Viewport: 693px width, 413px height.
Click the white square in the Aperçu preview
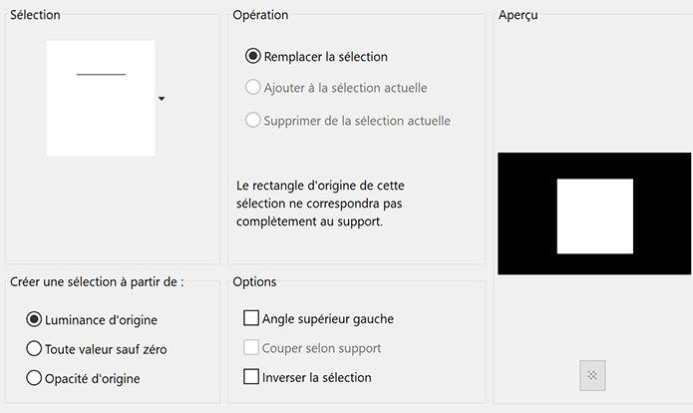(594, 216)
